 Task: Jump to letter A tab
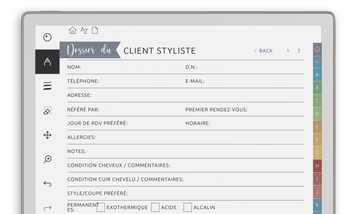click(317, 75)
